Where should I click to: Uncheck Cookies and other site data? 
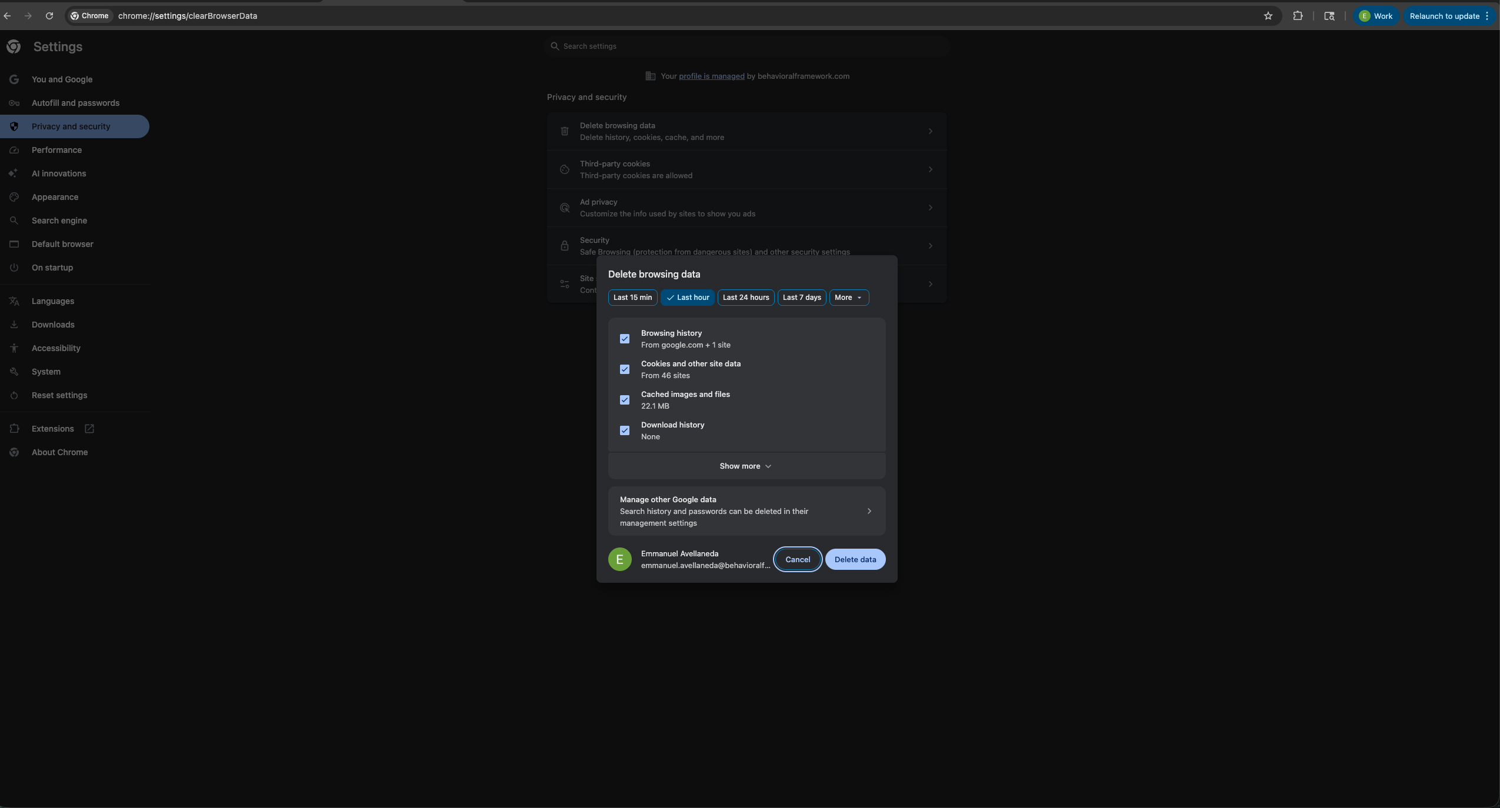coord(625,369)
